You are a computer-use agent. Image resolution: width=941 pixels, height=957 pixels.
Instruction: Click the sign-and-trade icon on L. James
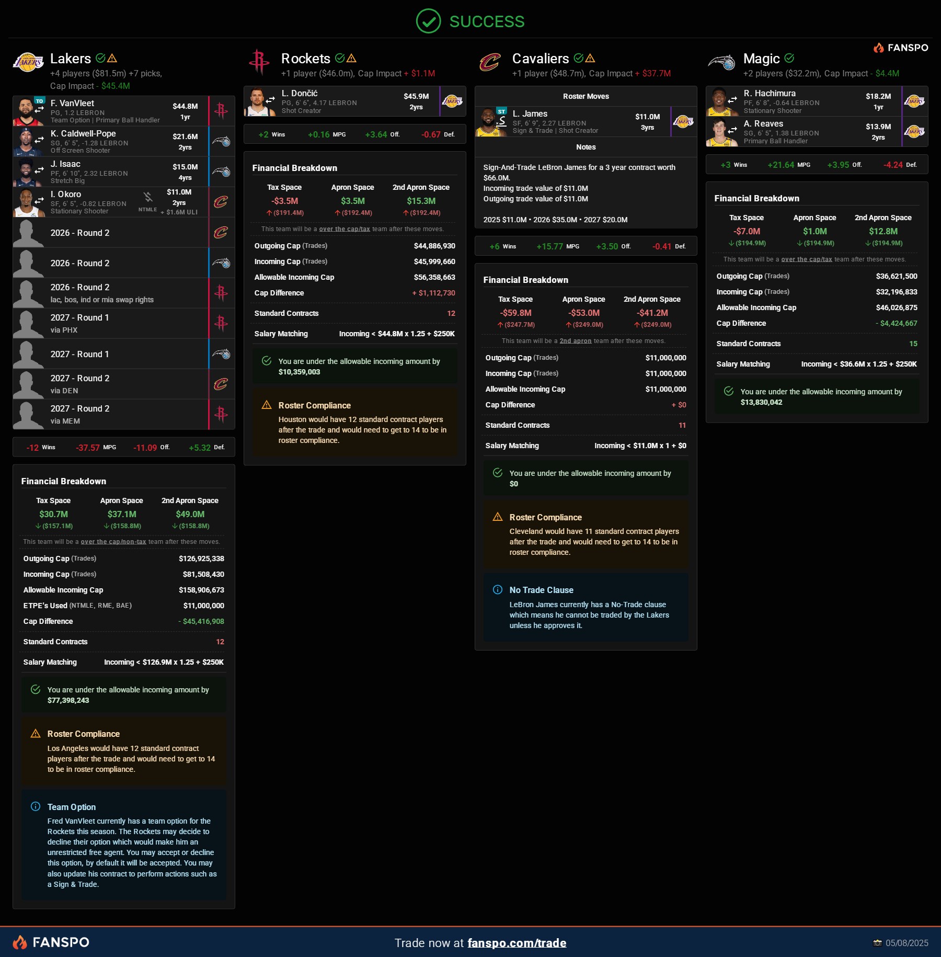coord(502,121)
